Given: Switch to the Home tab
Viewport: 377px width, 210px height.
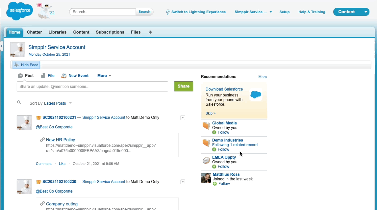Looking at the screenshot, I should click(14, 32).
